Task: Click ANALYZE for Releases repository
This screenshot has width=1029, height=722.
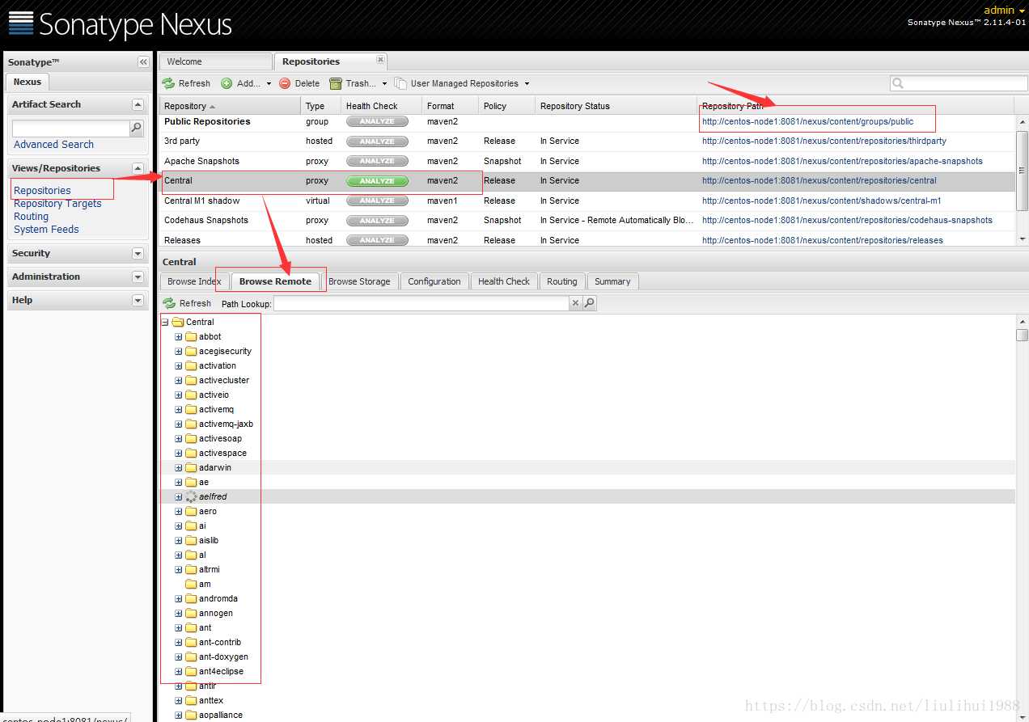Action: [x=377, y=240]
